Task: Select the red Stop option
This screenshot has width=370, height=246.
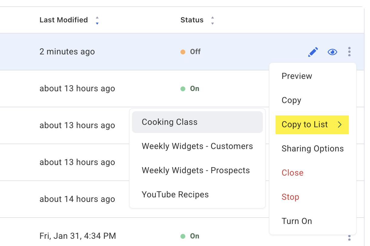Action: pyautogui.click(x=290, y=197)
